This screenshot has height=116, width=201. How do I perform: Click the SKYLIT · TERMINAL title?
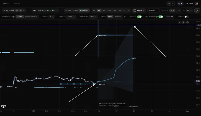(12, 4)
